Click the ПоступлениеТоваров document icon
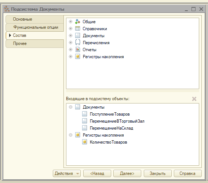The width and height of the screenshot is (208, 183). pyautogui.click(x=84, y=114)
